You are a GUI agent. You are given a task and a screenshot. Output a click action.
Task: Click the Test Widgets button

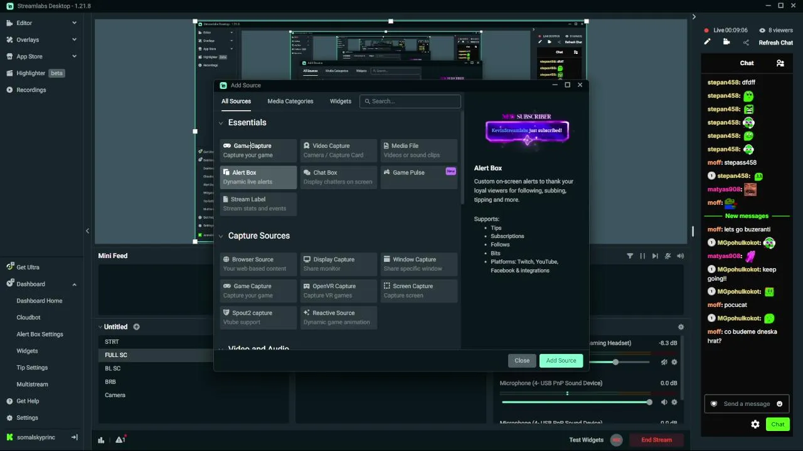tap(587, 440)
